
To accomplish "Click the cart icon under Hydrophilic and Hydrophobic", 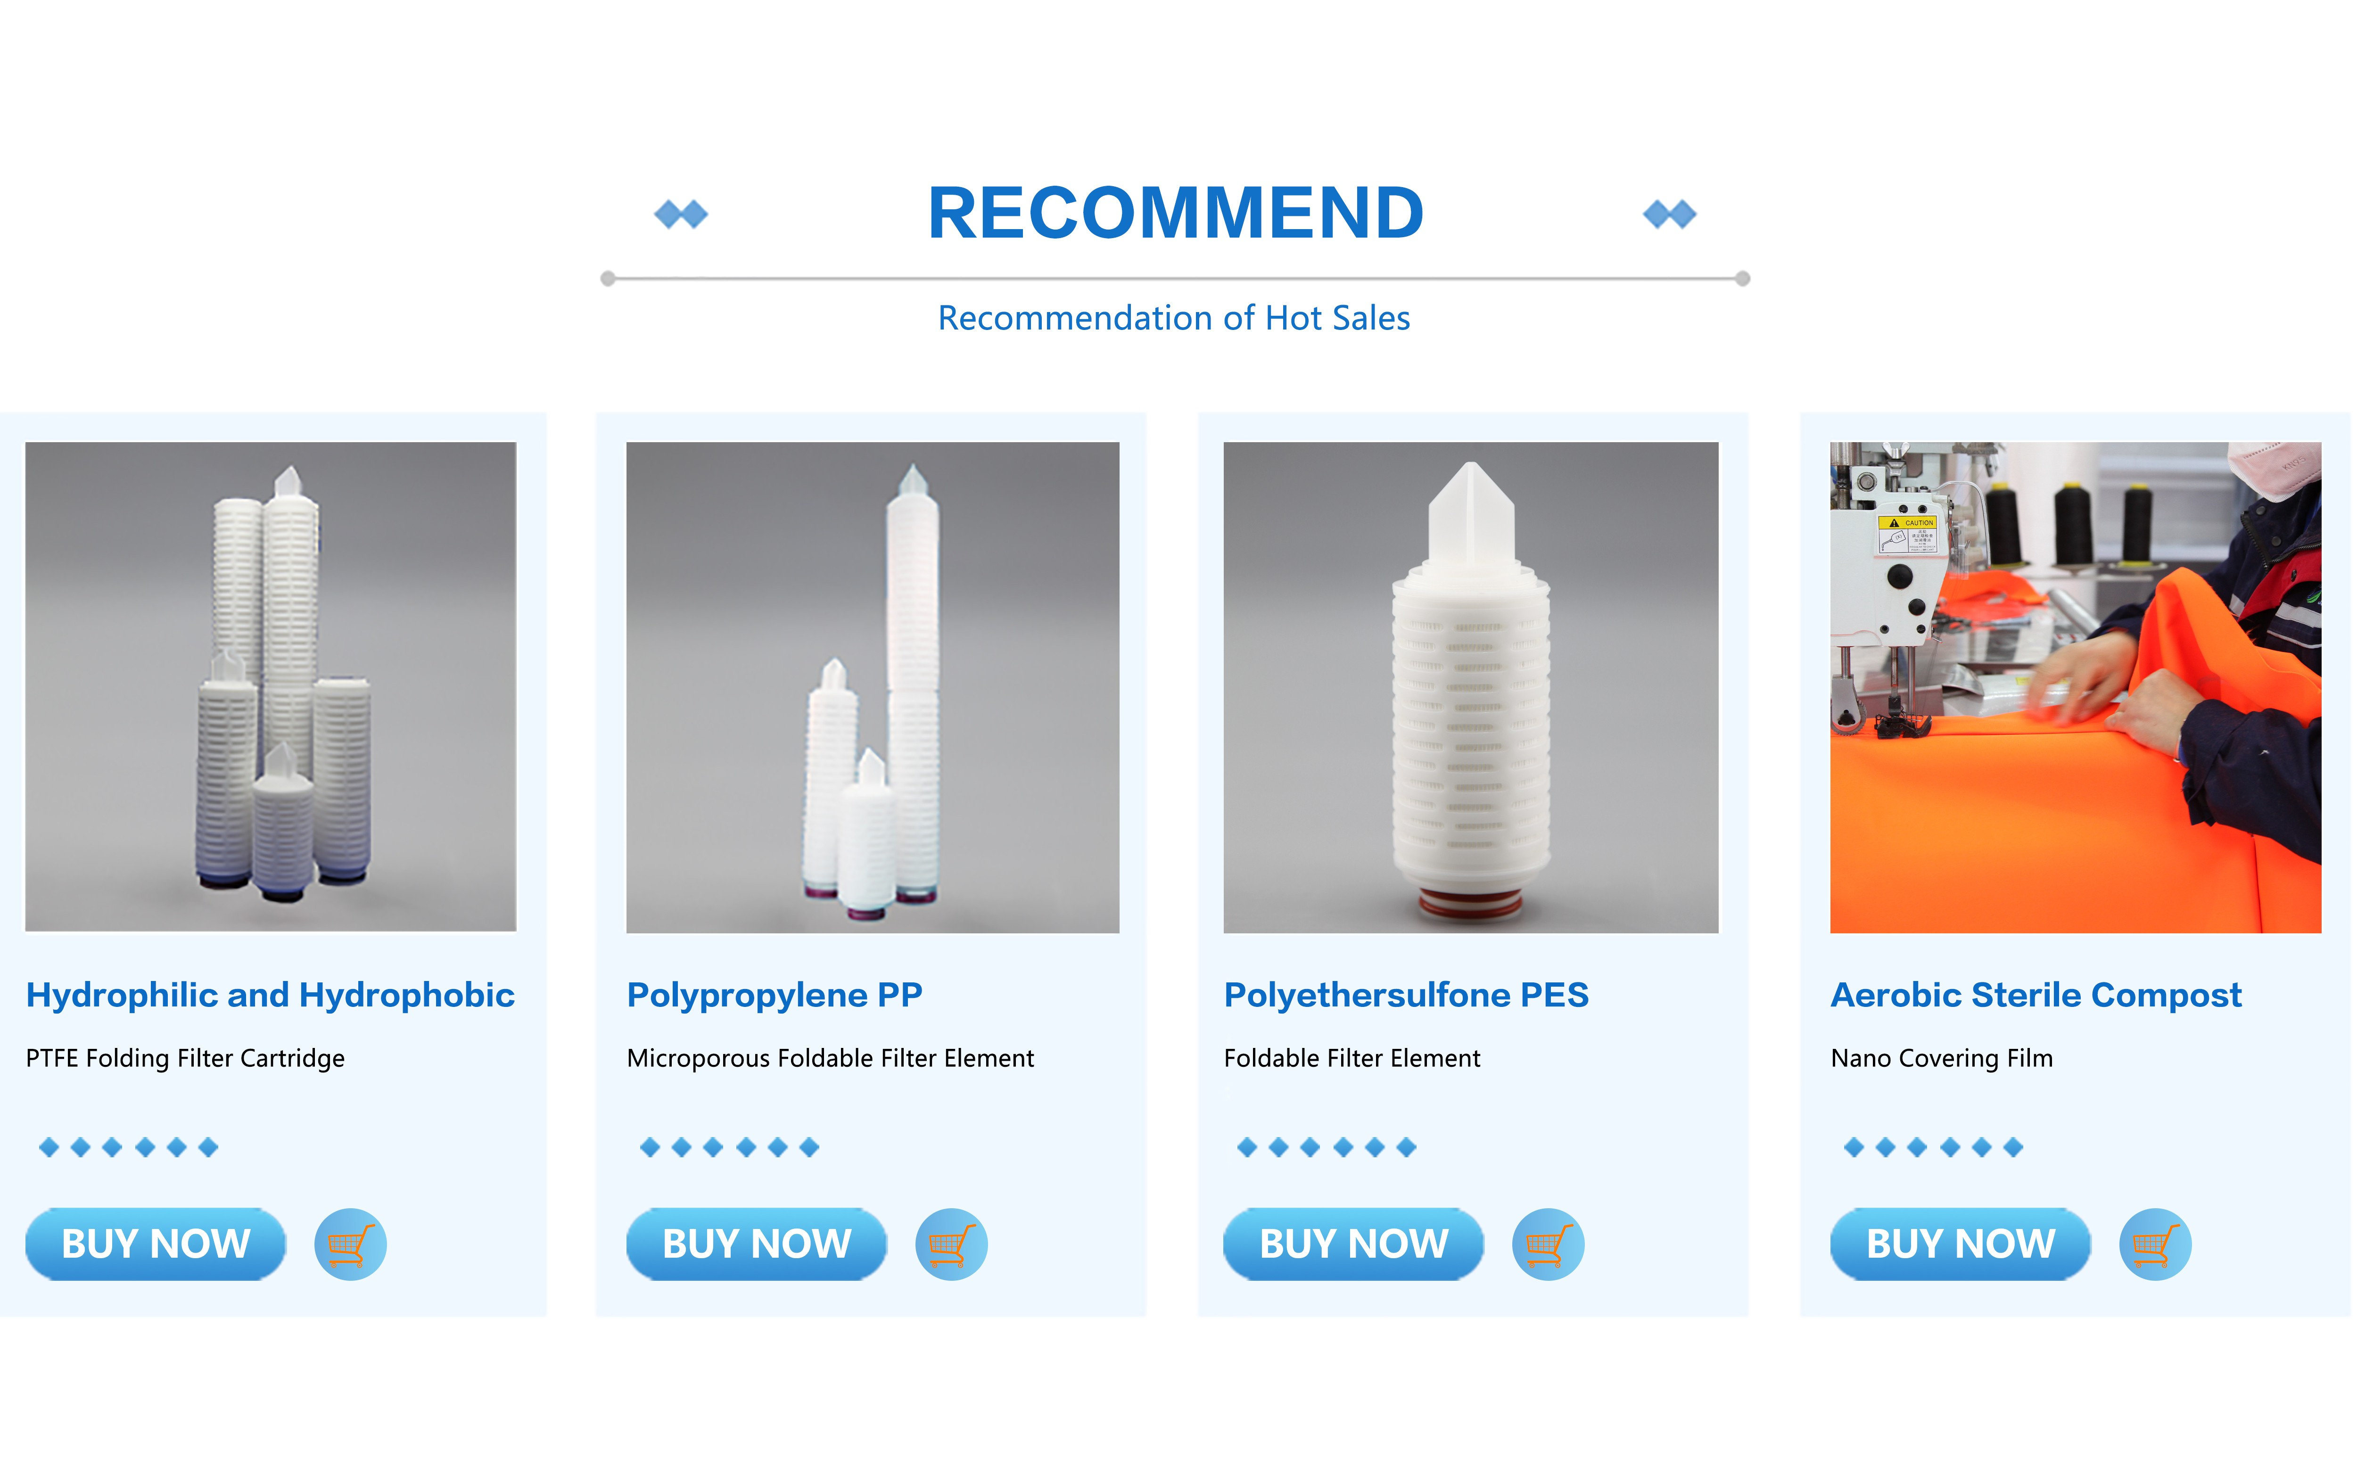I will tap(350, 1244).
